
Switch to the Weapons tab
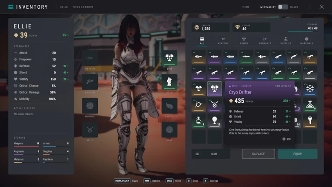[223, 41]
